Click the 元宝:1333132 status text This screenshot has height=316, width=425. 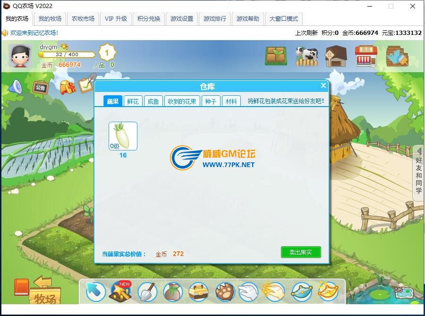coord(402,33)
